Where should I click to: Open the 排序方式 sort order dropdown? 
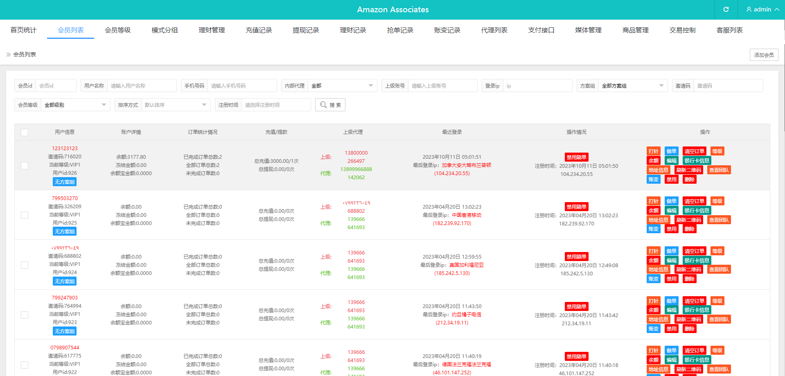click(x=175, y=105)
